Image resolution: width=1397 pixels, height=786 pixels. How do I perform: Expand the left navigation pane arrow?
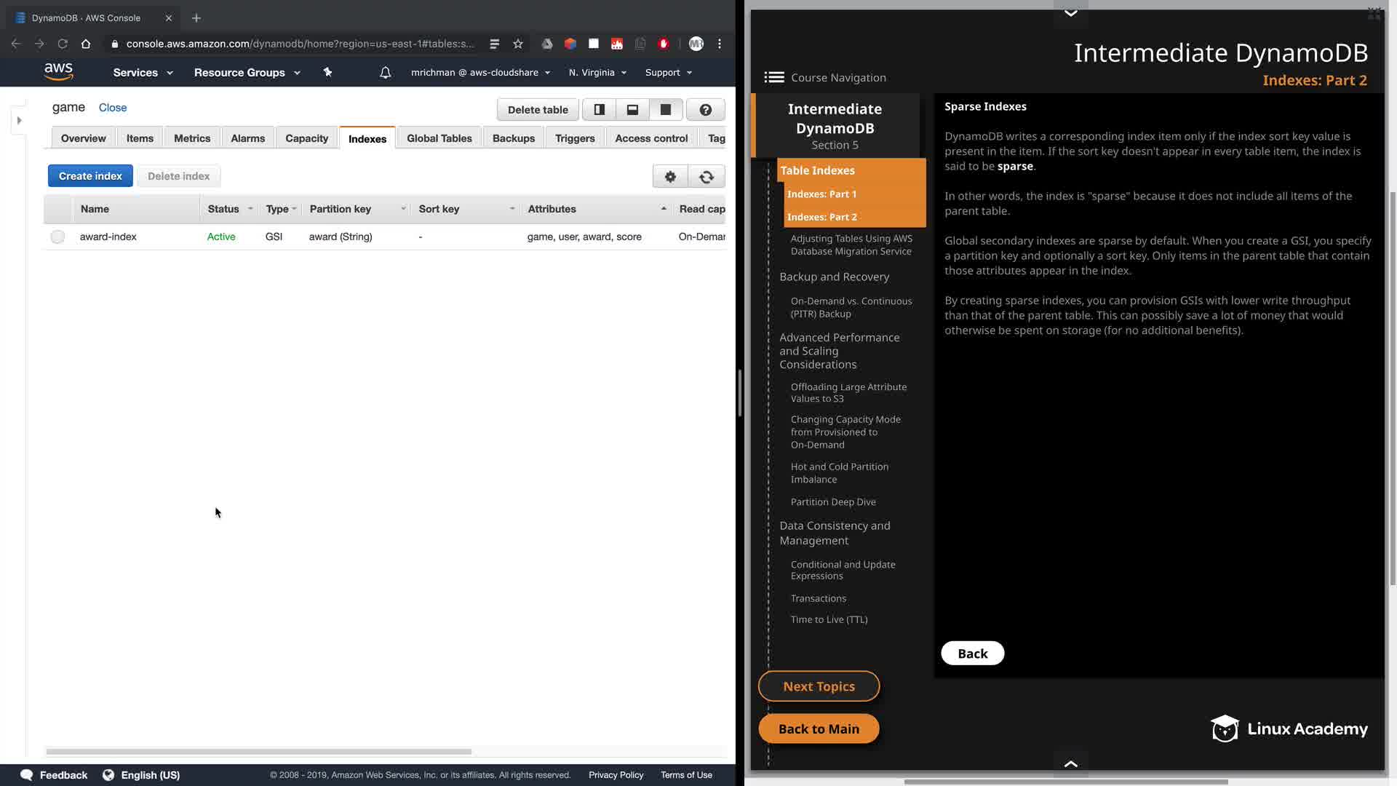(20, 121)
